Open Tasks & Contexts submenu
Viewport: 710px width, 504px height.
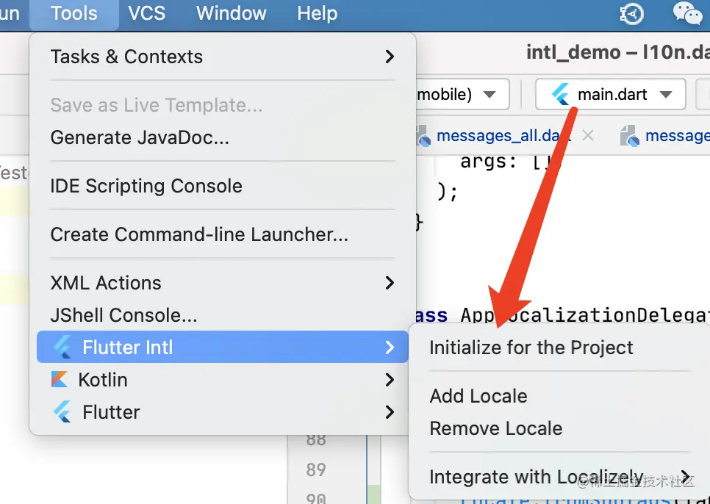222,57
